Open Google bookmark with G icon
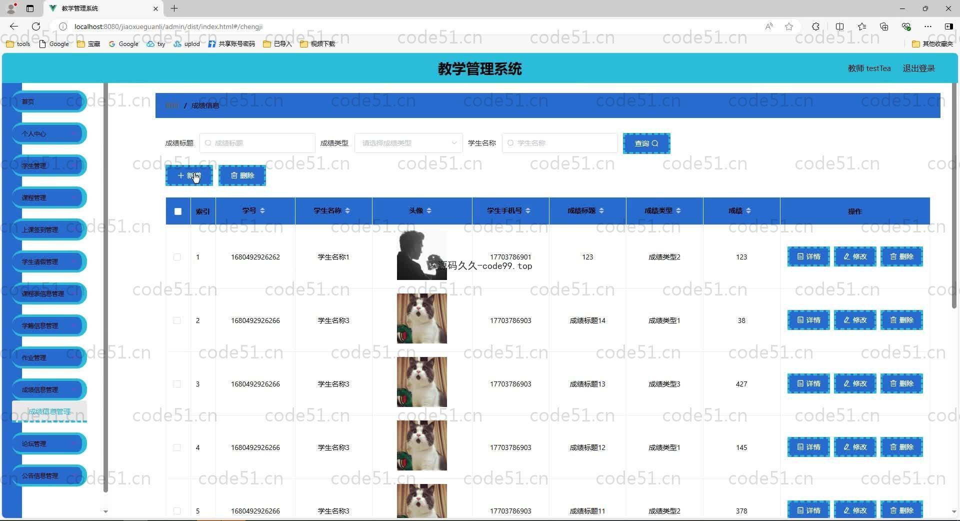The width and height of the screenshot is (960, 521). 123,44
